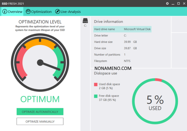This screenshot has width=187, height=131.
Task: Select the Hard drive name row
Action: [x=122, y=29]
